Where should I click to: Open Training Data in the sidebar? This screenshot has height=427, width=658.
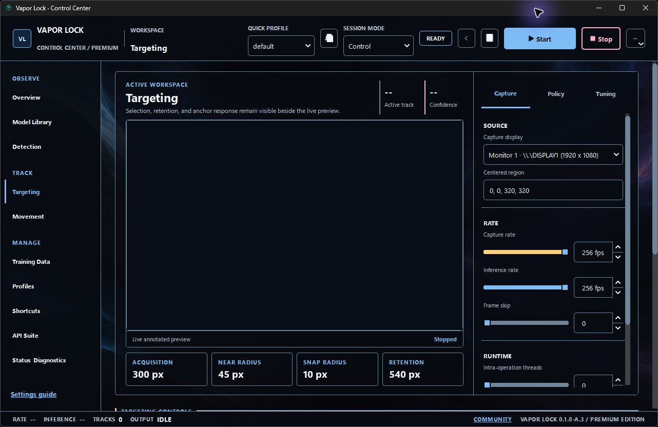point(31,262)
